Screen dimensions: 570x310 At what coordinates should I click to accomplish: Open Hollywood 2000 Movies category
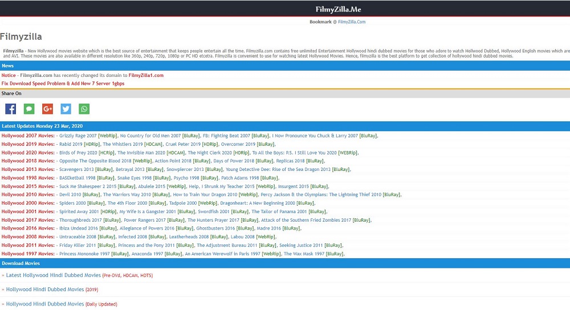tap(28, 203)
